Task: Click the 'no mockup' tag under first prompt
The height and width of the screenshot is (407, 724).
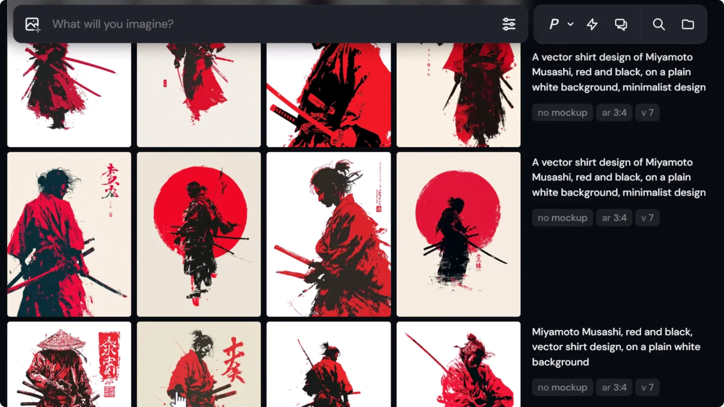Action: coord(562,112)
